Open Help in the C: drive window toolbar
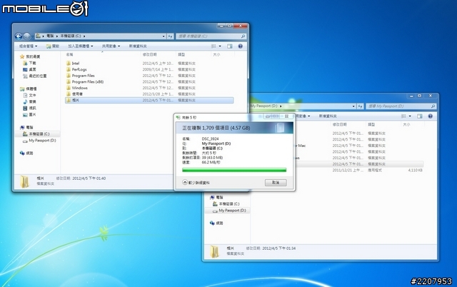Viewport: 457px width, 287px height. click(x=240, y=46)
